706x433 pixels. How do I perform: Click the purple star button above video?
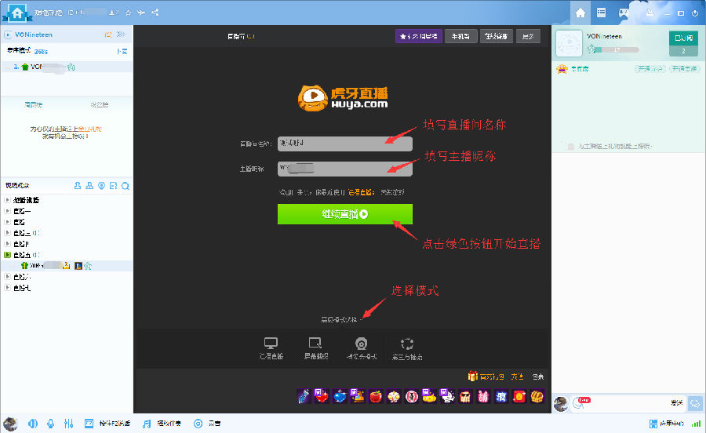(419, 36)
